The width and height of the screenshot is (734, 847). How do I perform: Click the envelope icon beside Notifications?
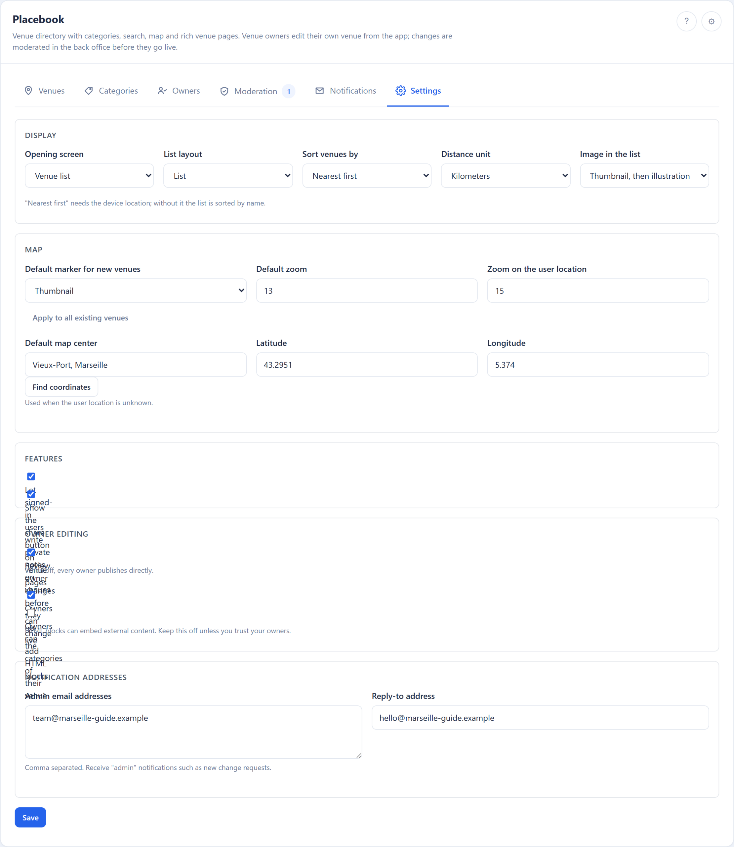click(319, 91)
